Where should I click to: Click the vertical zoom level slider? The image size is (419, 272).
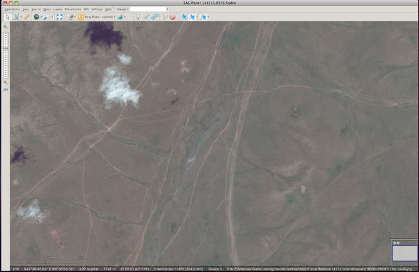click(x=6, y=54)
